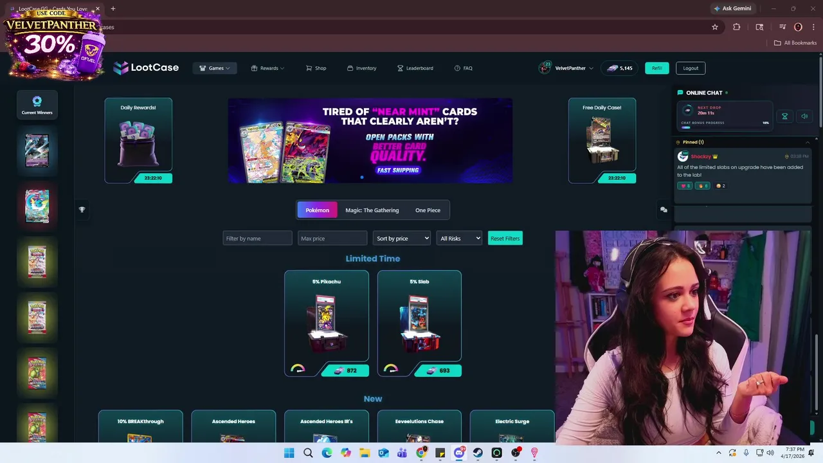The image size is (823, 463).
Task: Click the trophy icon beside sidebar
Action: tap(82, 210)
